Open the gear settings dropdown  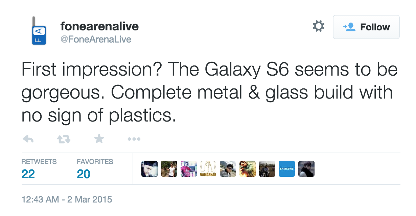[x=318, y=27]
